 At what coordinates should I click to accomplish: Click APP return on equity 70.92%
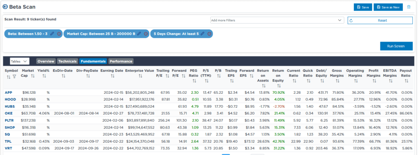pos(278,93)
